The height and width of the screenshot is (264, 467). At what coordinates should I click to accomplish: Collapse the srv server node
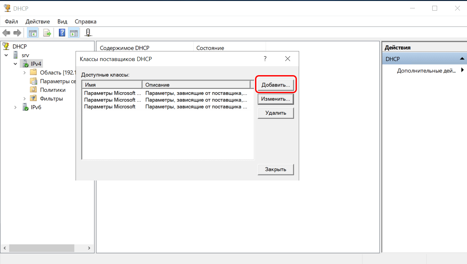[6, 55]
